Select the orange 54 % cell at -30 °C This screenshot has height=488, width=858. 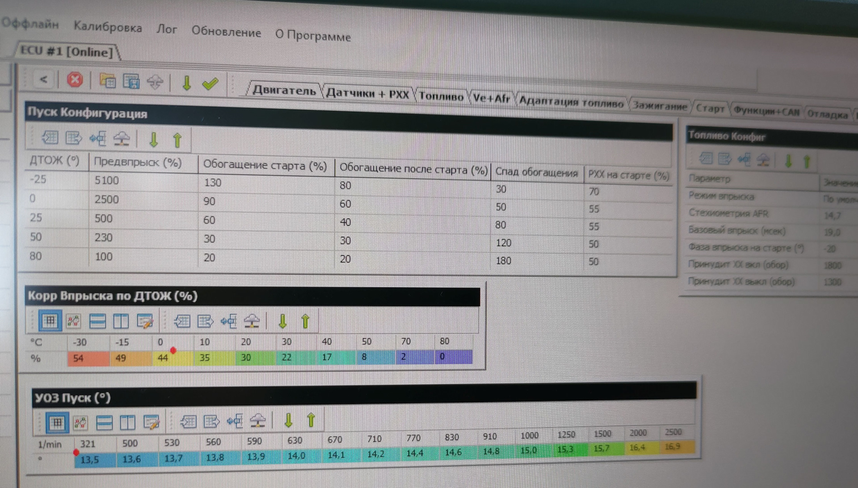(x=88, y=358)
